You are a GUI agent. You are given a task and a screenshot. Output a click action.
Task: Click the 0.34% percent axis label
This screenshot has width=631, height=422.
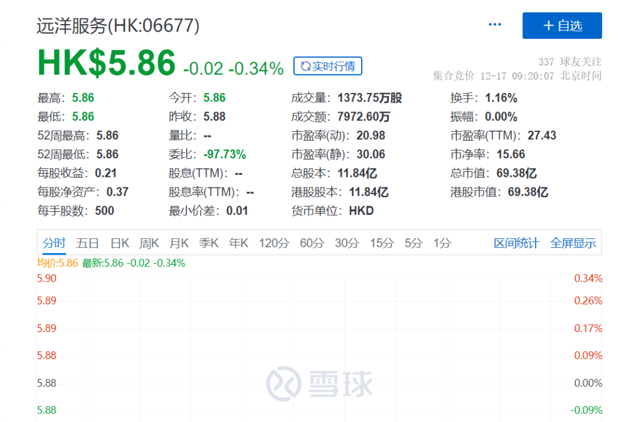click(x=588, y=278)
